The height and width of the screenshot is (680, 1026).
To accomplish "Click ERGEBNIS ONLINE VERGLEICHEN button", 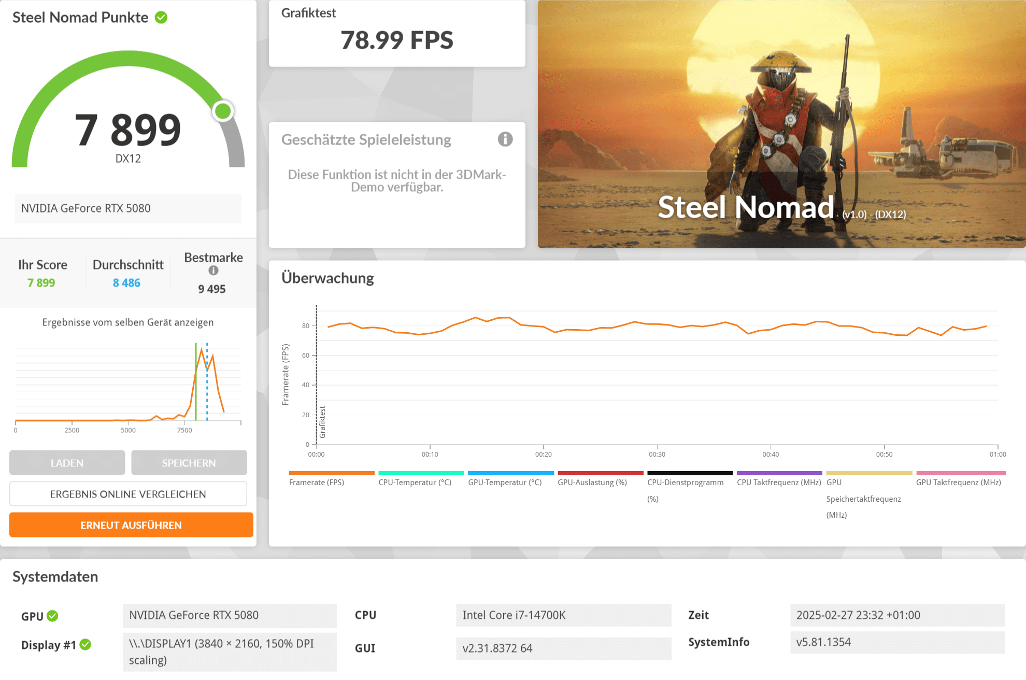I will click(x=128, y=494).
